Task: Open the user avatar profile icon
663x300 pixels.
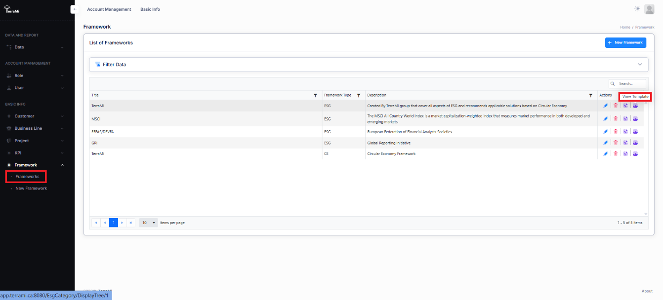Action: click(x=649, y=9)
